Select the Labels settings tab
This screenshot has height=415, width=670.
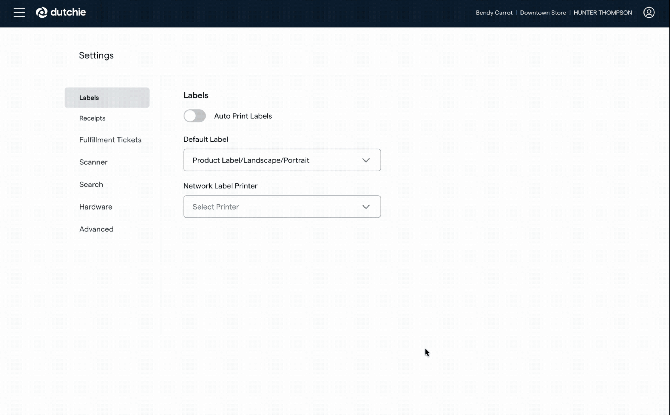click(107, 98)
